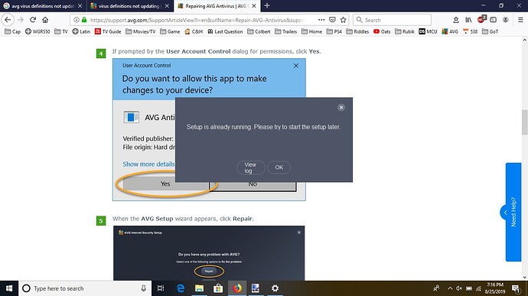Image resolution: width=528 pixels, height=296 pixels.
Task: Open page actions three-dot menu
Action: tap(321, 20)
